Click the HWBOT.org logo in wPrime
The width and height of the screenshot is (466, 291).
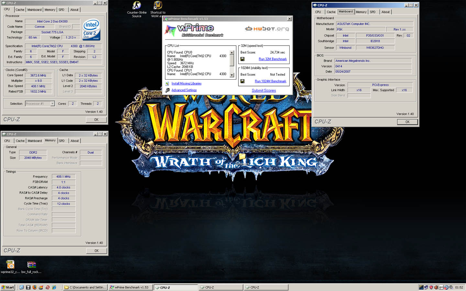point(267,29)
